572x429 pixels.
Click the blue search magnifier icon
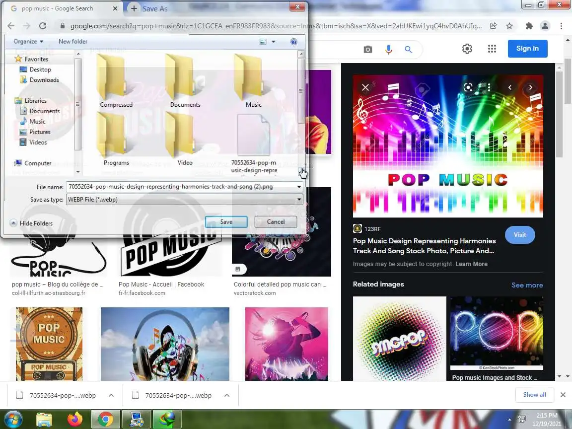tap(408, 49)
